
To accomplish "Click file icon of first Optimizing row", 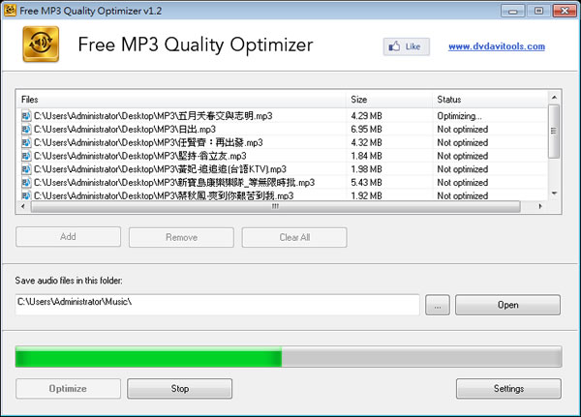I will pos(26,115).
